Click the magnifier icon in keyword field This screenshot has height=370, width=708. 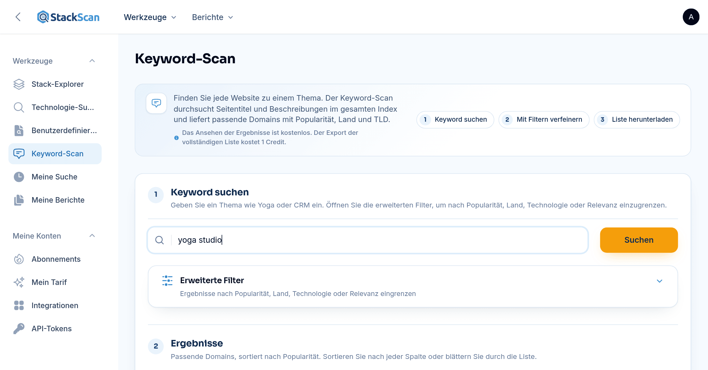click(x=159, y=240)
